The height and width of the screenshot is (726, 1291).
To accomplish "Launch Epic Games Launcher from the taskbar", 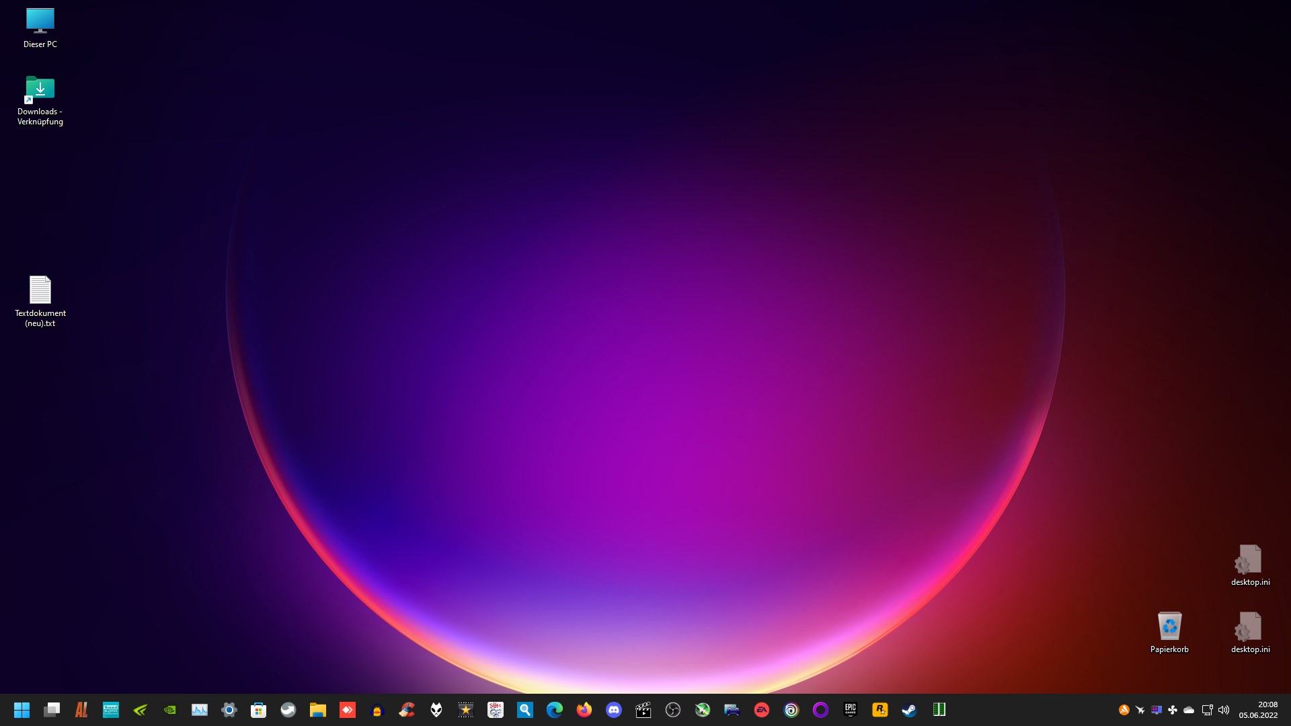I will [x=851, y=710].
